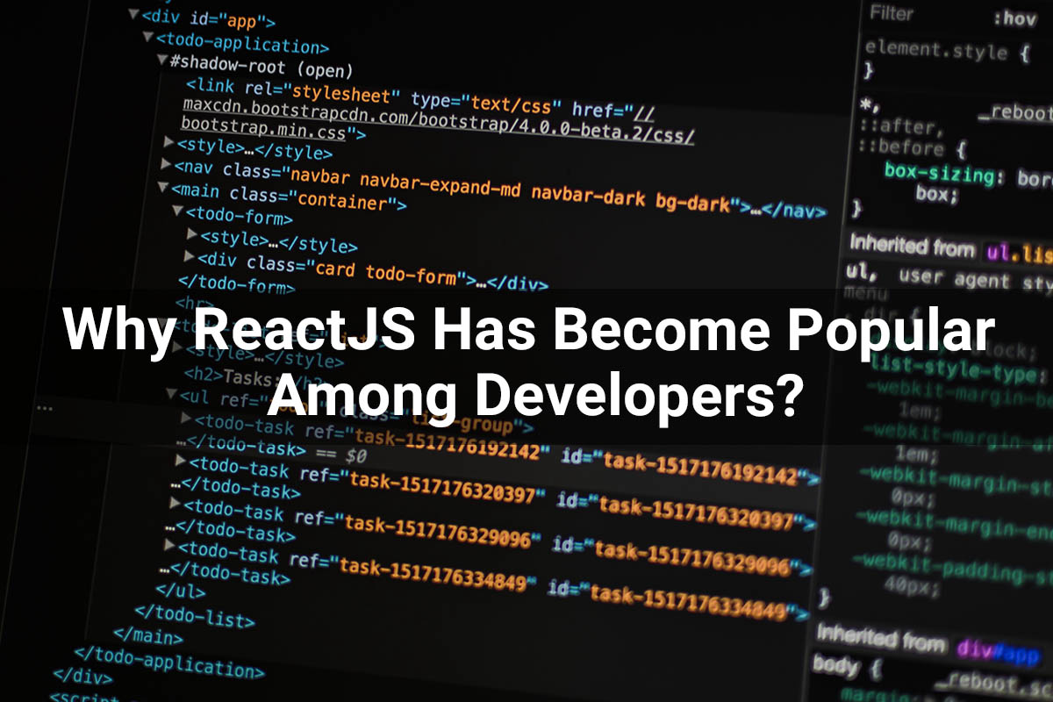Click id value "task-1517176329096"
The height and width of the screenshot is (702, 1053).
(x=693, y=557)
